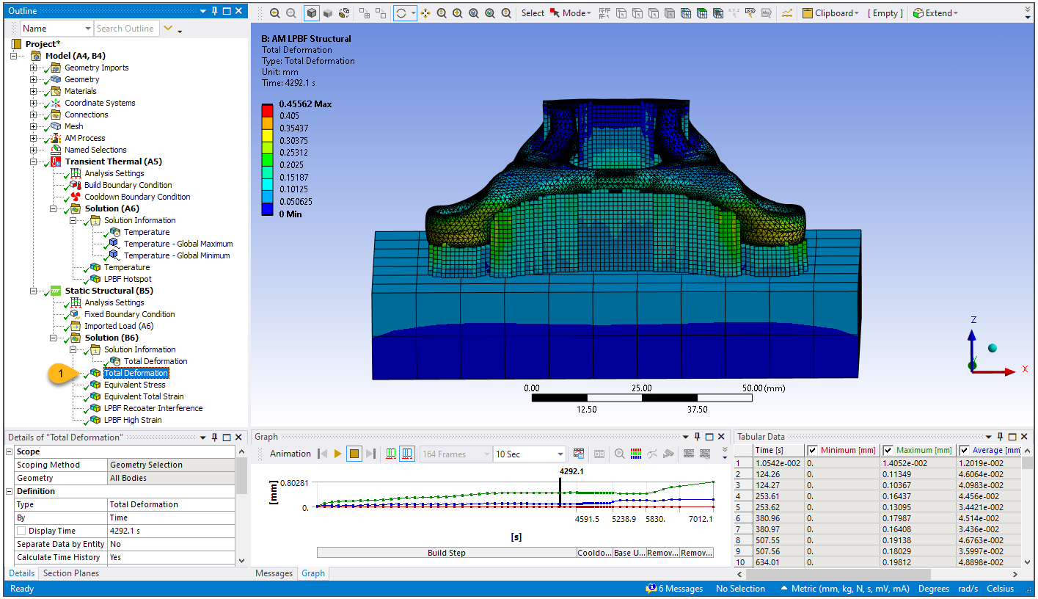Switch to the Messages tab
Viewport: 1038px width, 599px height.
point(274,573)
